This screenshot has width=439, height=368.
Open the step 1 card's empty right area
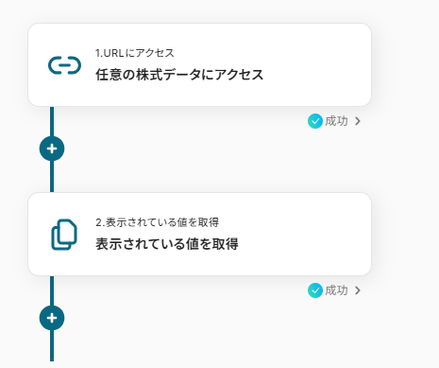318,64
